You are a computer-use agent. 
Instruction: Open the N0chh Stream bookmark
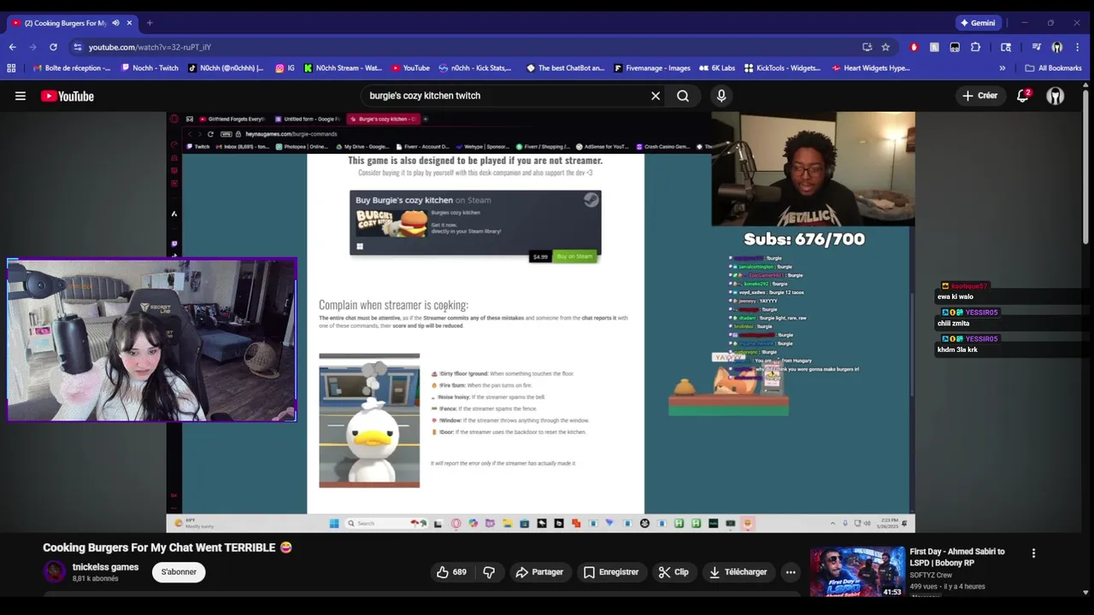click(x=343, y=68)
